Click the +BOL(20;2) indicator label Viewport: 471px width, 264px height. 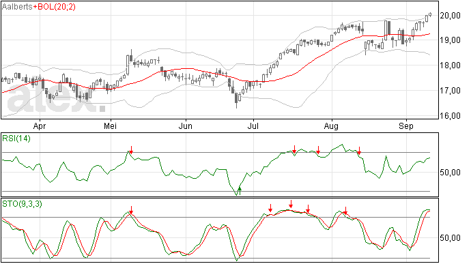point(55,7)
